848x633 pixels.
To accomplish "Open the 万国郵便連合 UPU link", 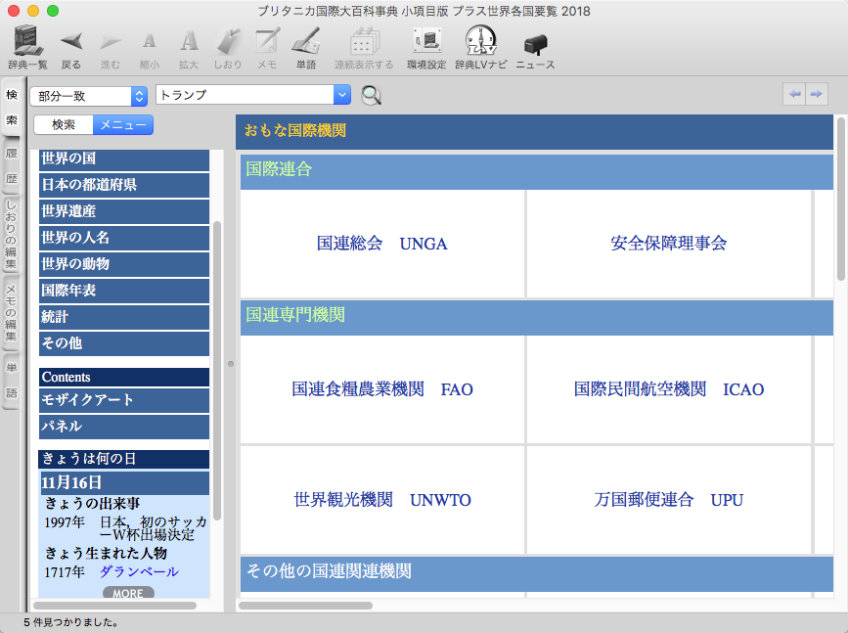I will pyautogui.click(x=668, y=500).
